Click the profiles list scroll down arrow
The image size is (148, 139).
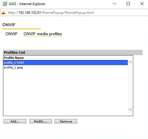[x=130, y=109]
